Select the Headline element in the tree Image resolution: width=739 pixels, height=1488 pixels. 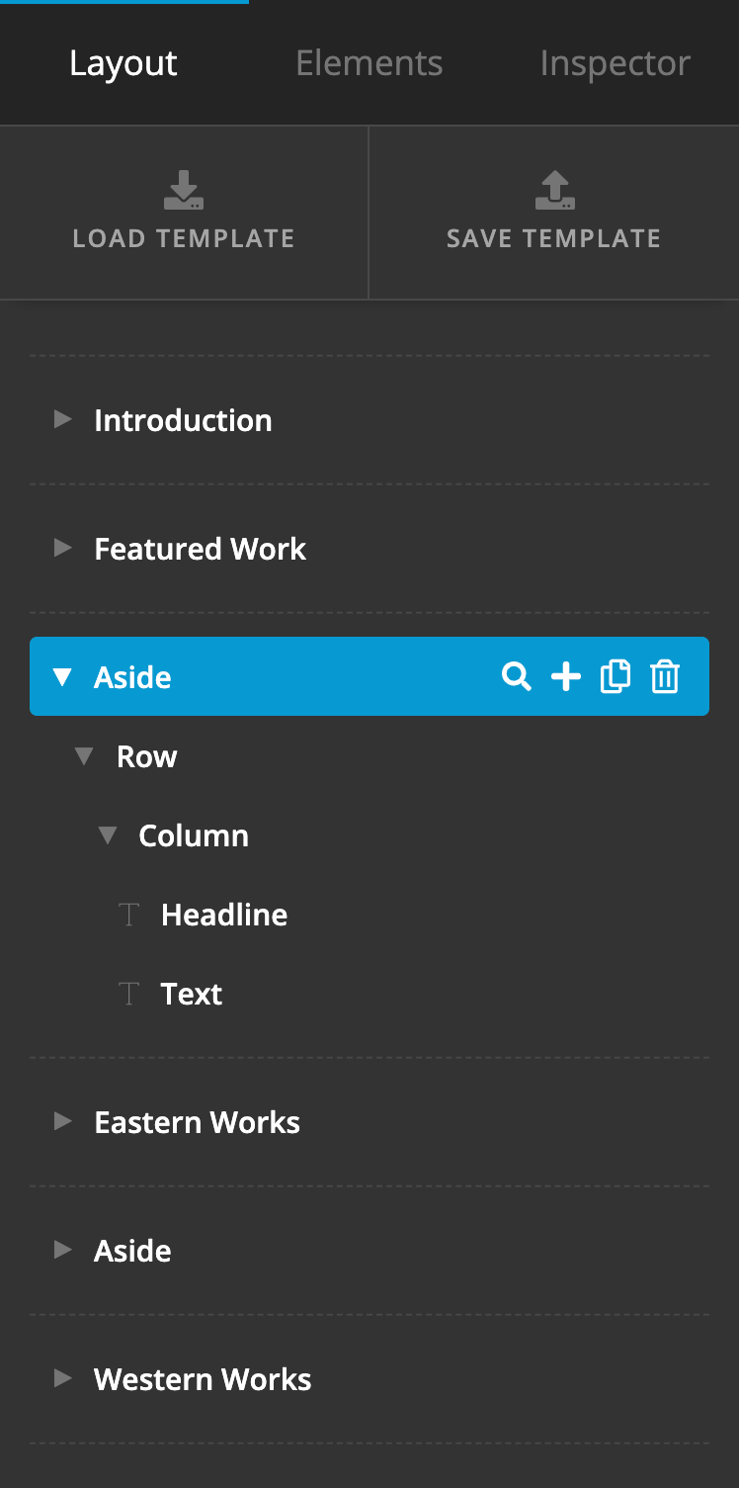click(223, 914)
